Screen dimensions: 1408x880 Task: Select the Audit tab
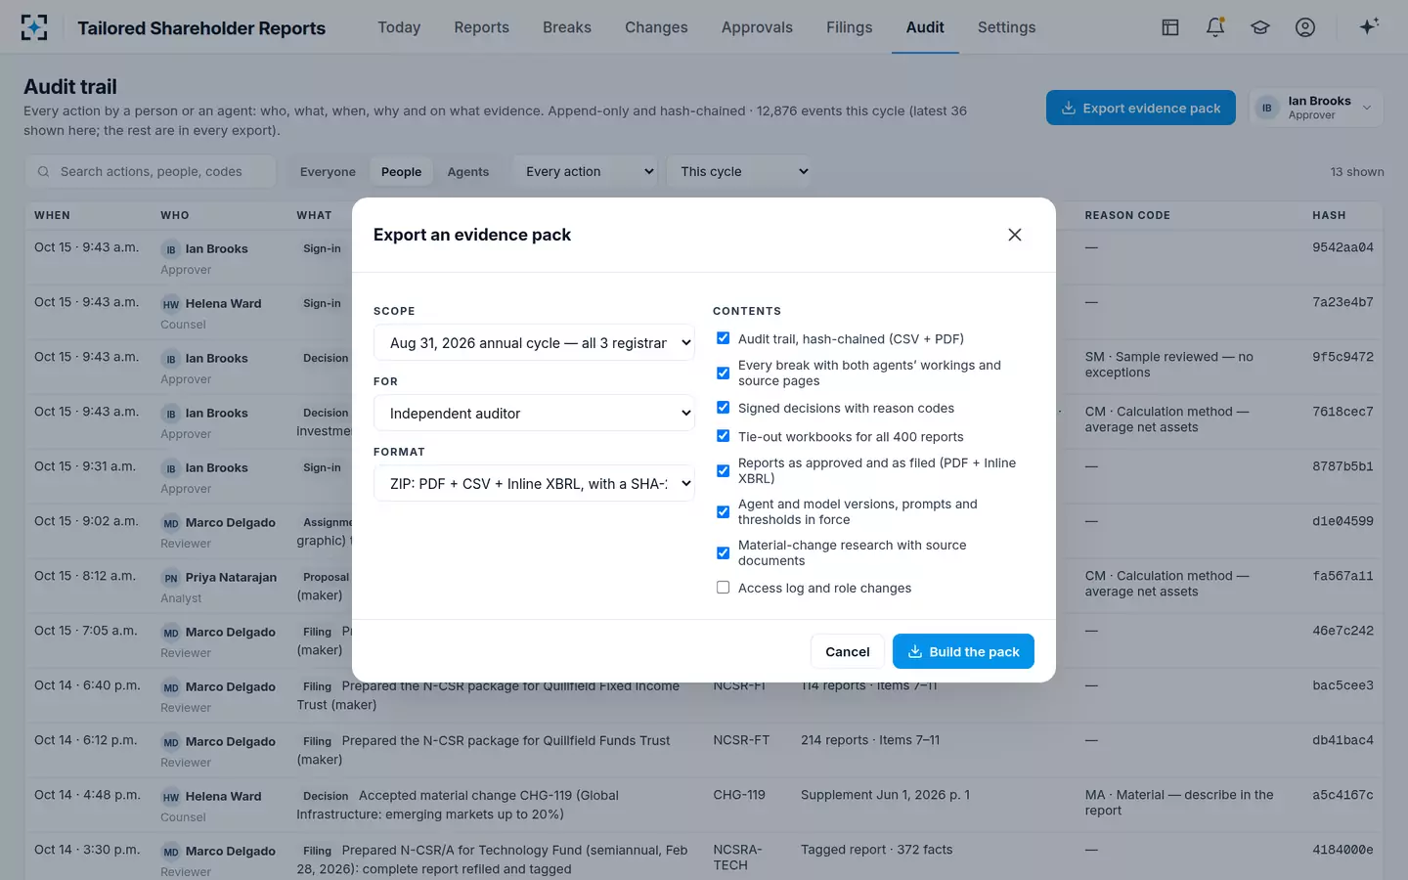pyautogui.click(x=925, y=27)
